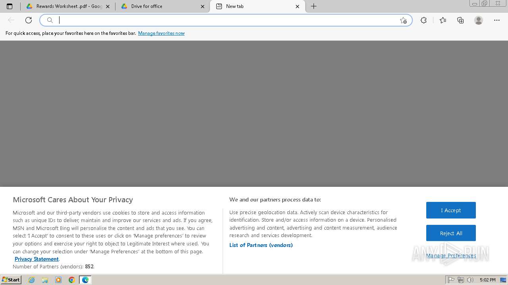Click the Microsoft Cares About Your Privacy heading
Viewport: 508px width, 285px height.
(x=73, y=199)
